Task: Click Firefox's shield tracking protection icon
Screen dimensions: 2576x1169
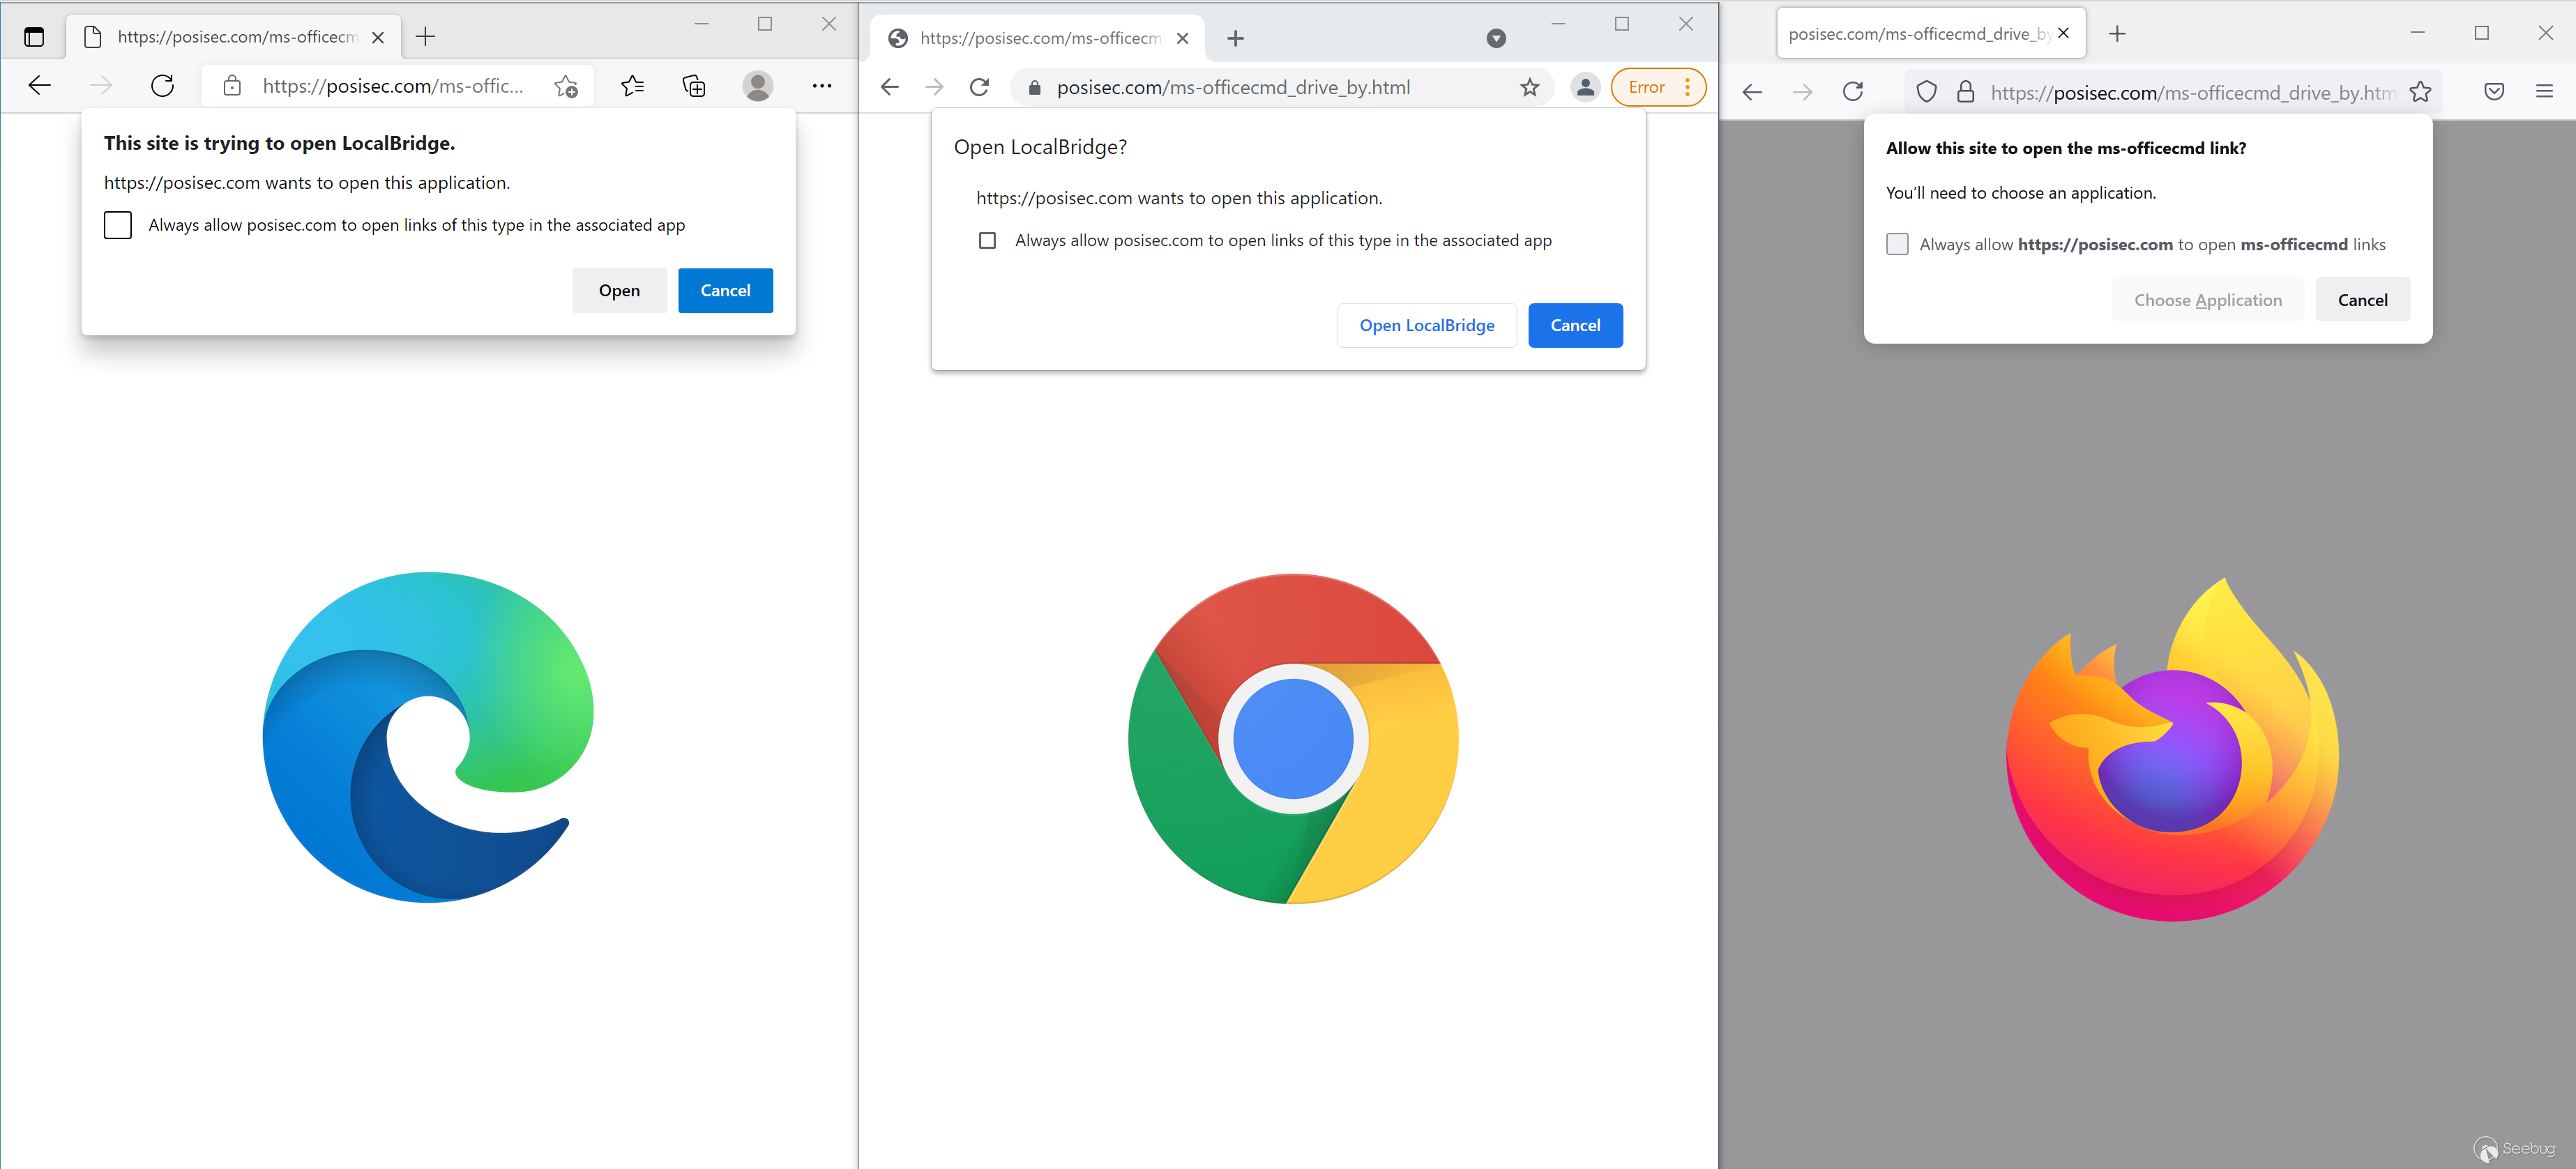Action: coord(1926,92)
